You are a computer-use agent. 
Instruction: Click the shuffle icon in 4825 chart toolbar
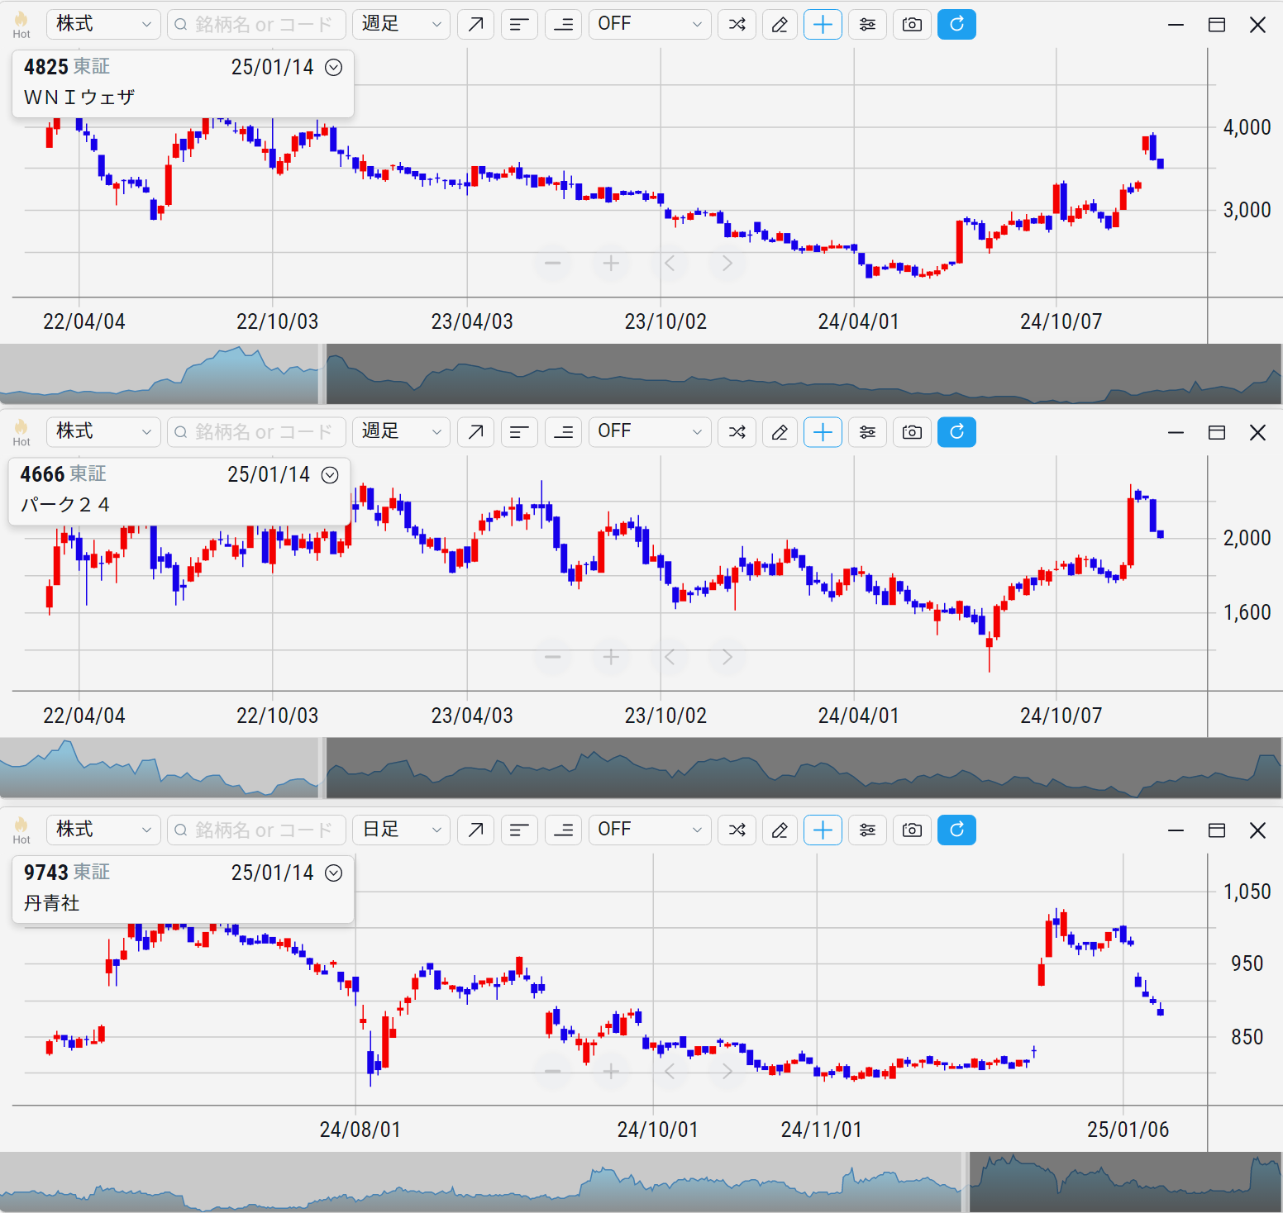pyautogui.click(x=737, y=25)
